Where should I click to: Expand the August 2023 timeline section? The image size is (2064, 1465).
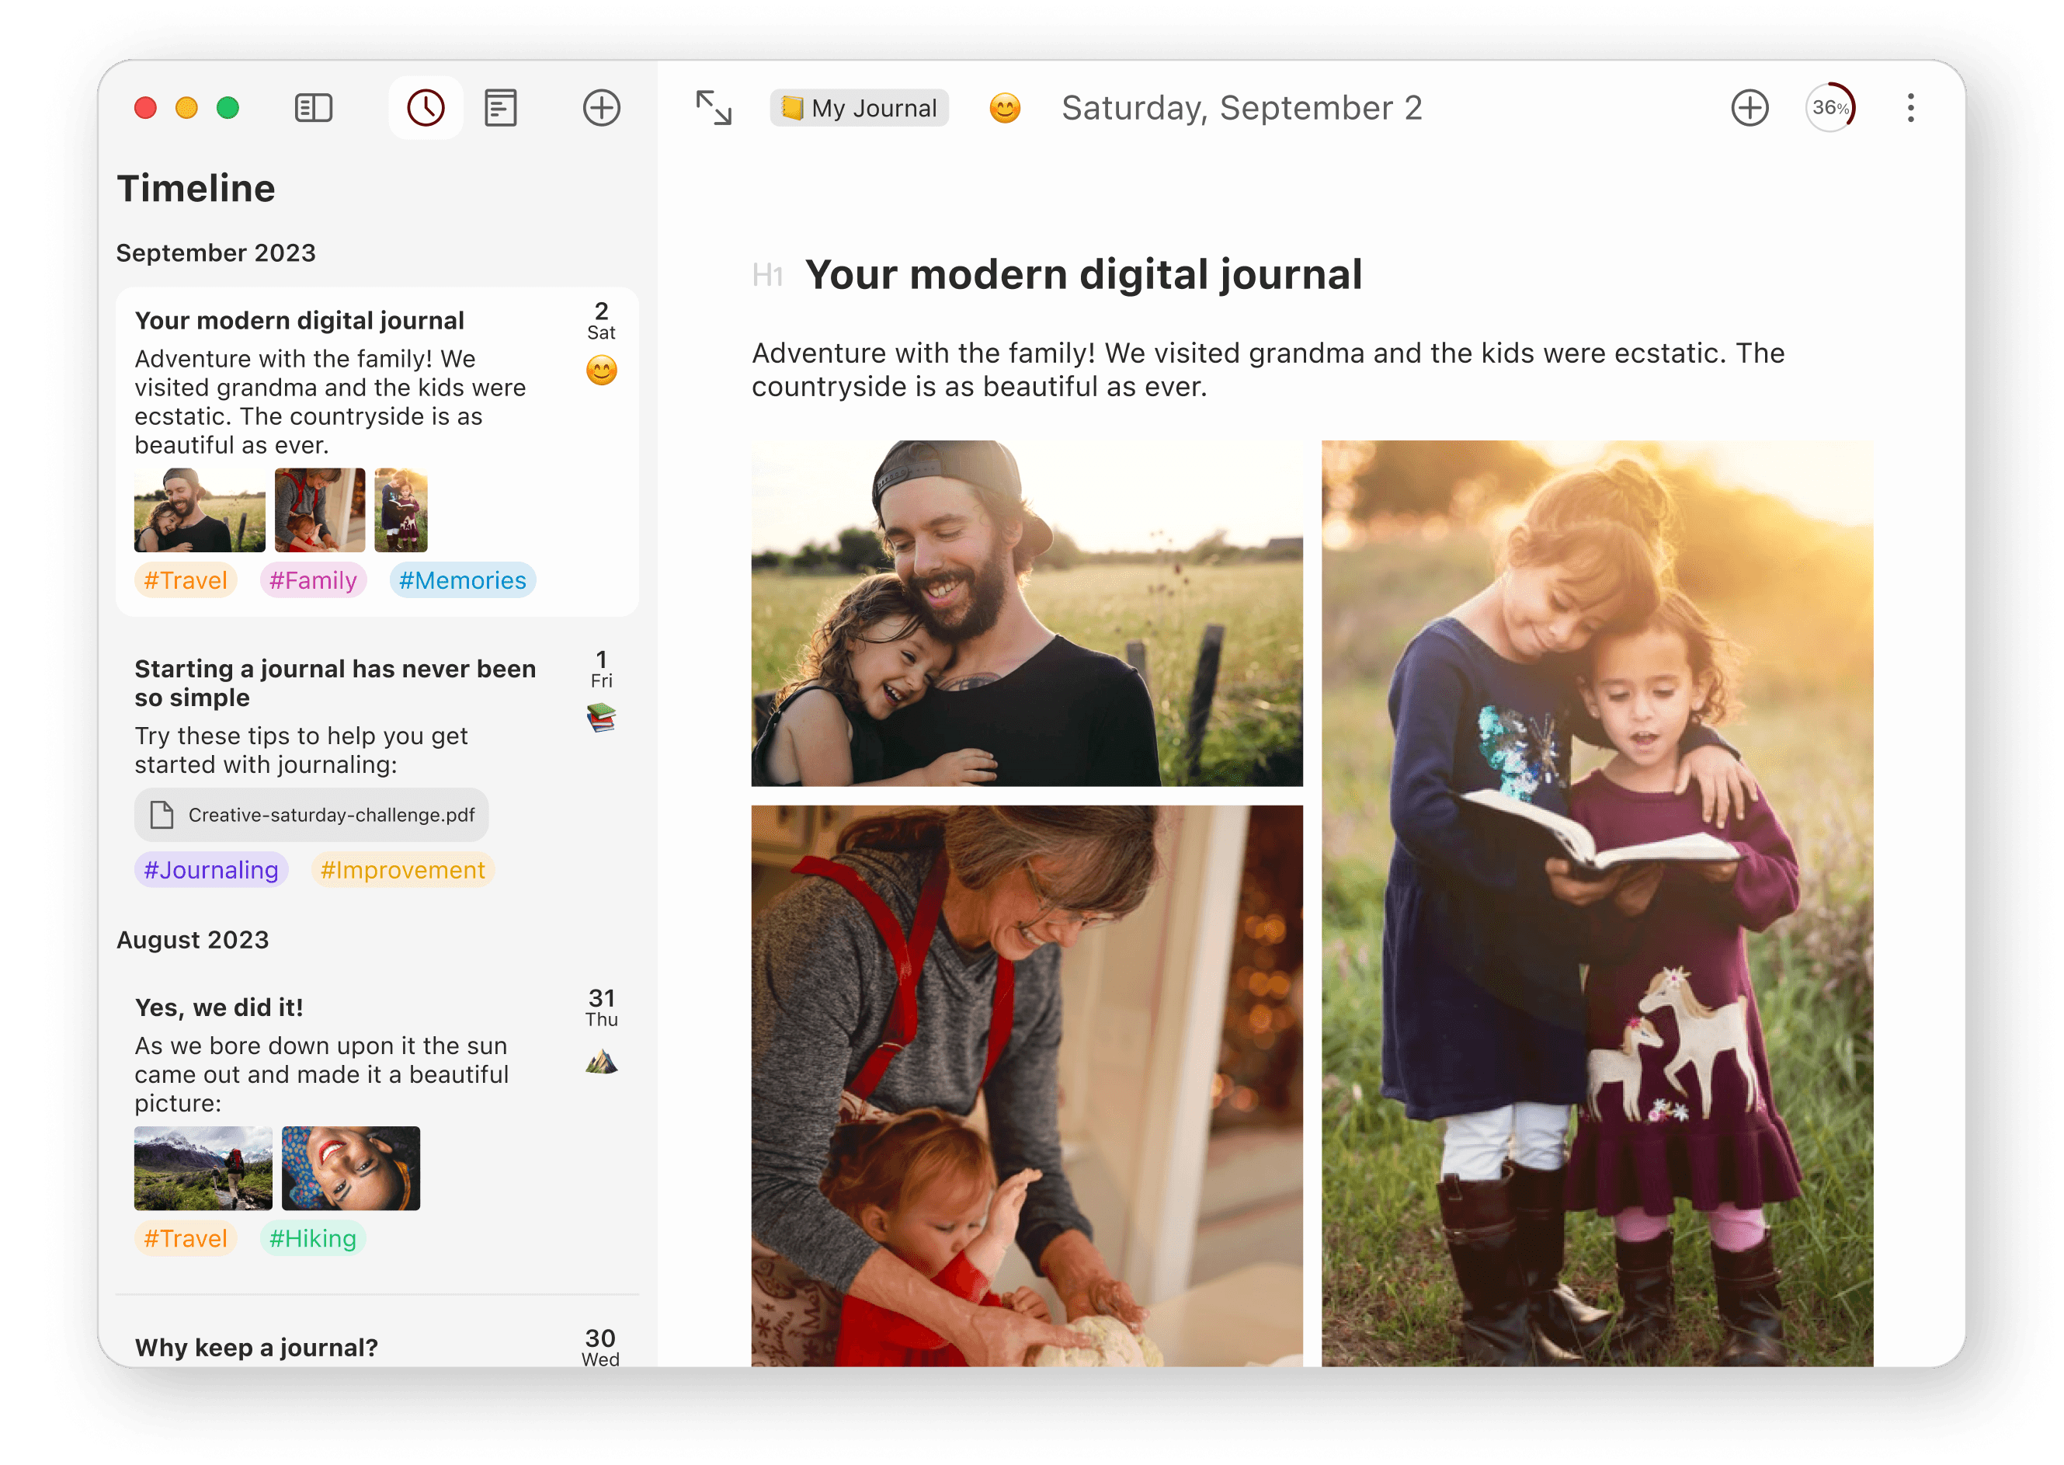193,938
